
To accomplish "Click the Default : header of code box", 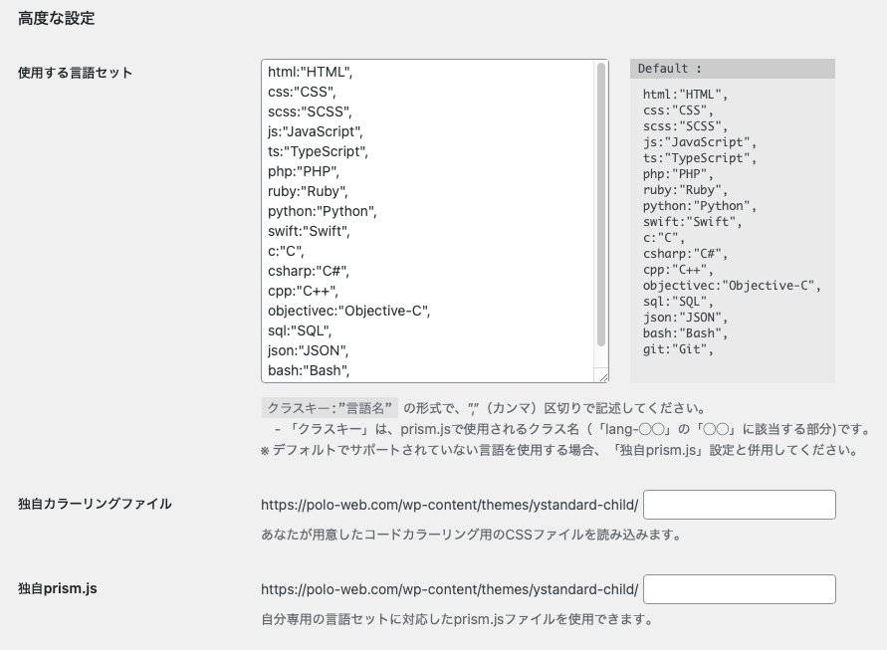I will coord(670,69).
